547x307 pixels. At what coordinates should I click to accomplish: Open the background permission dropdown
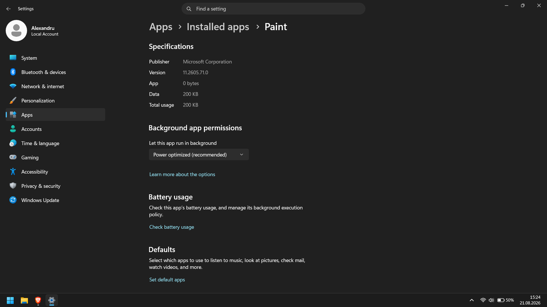pyautogui.click(x=199, y=154)
